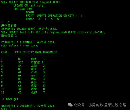
Task: Click the watermark text beside WeChat logo
Action: [100, 105]
